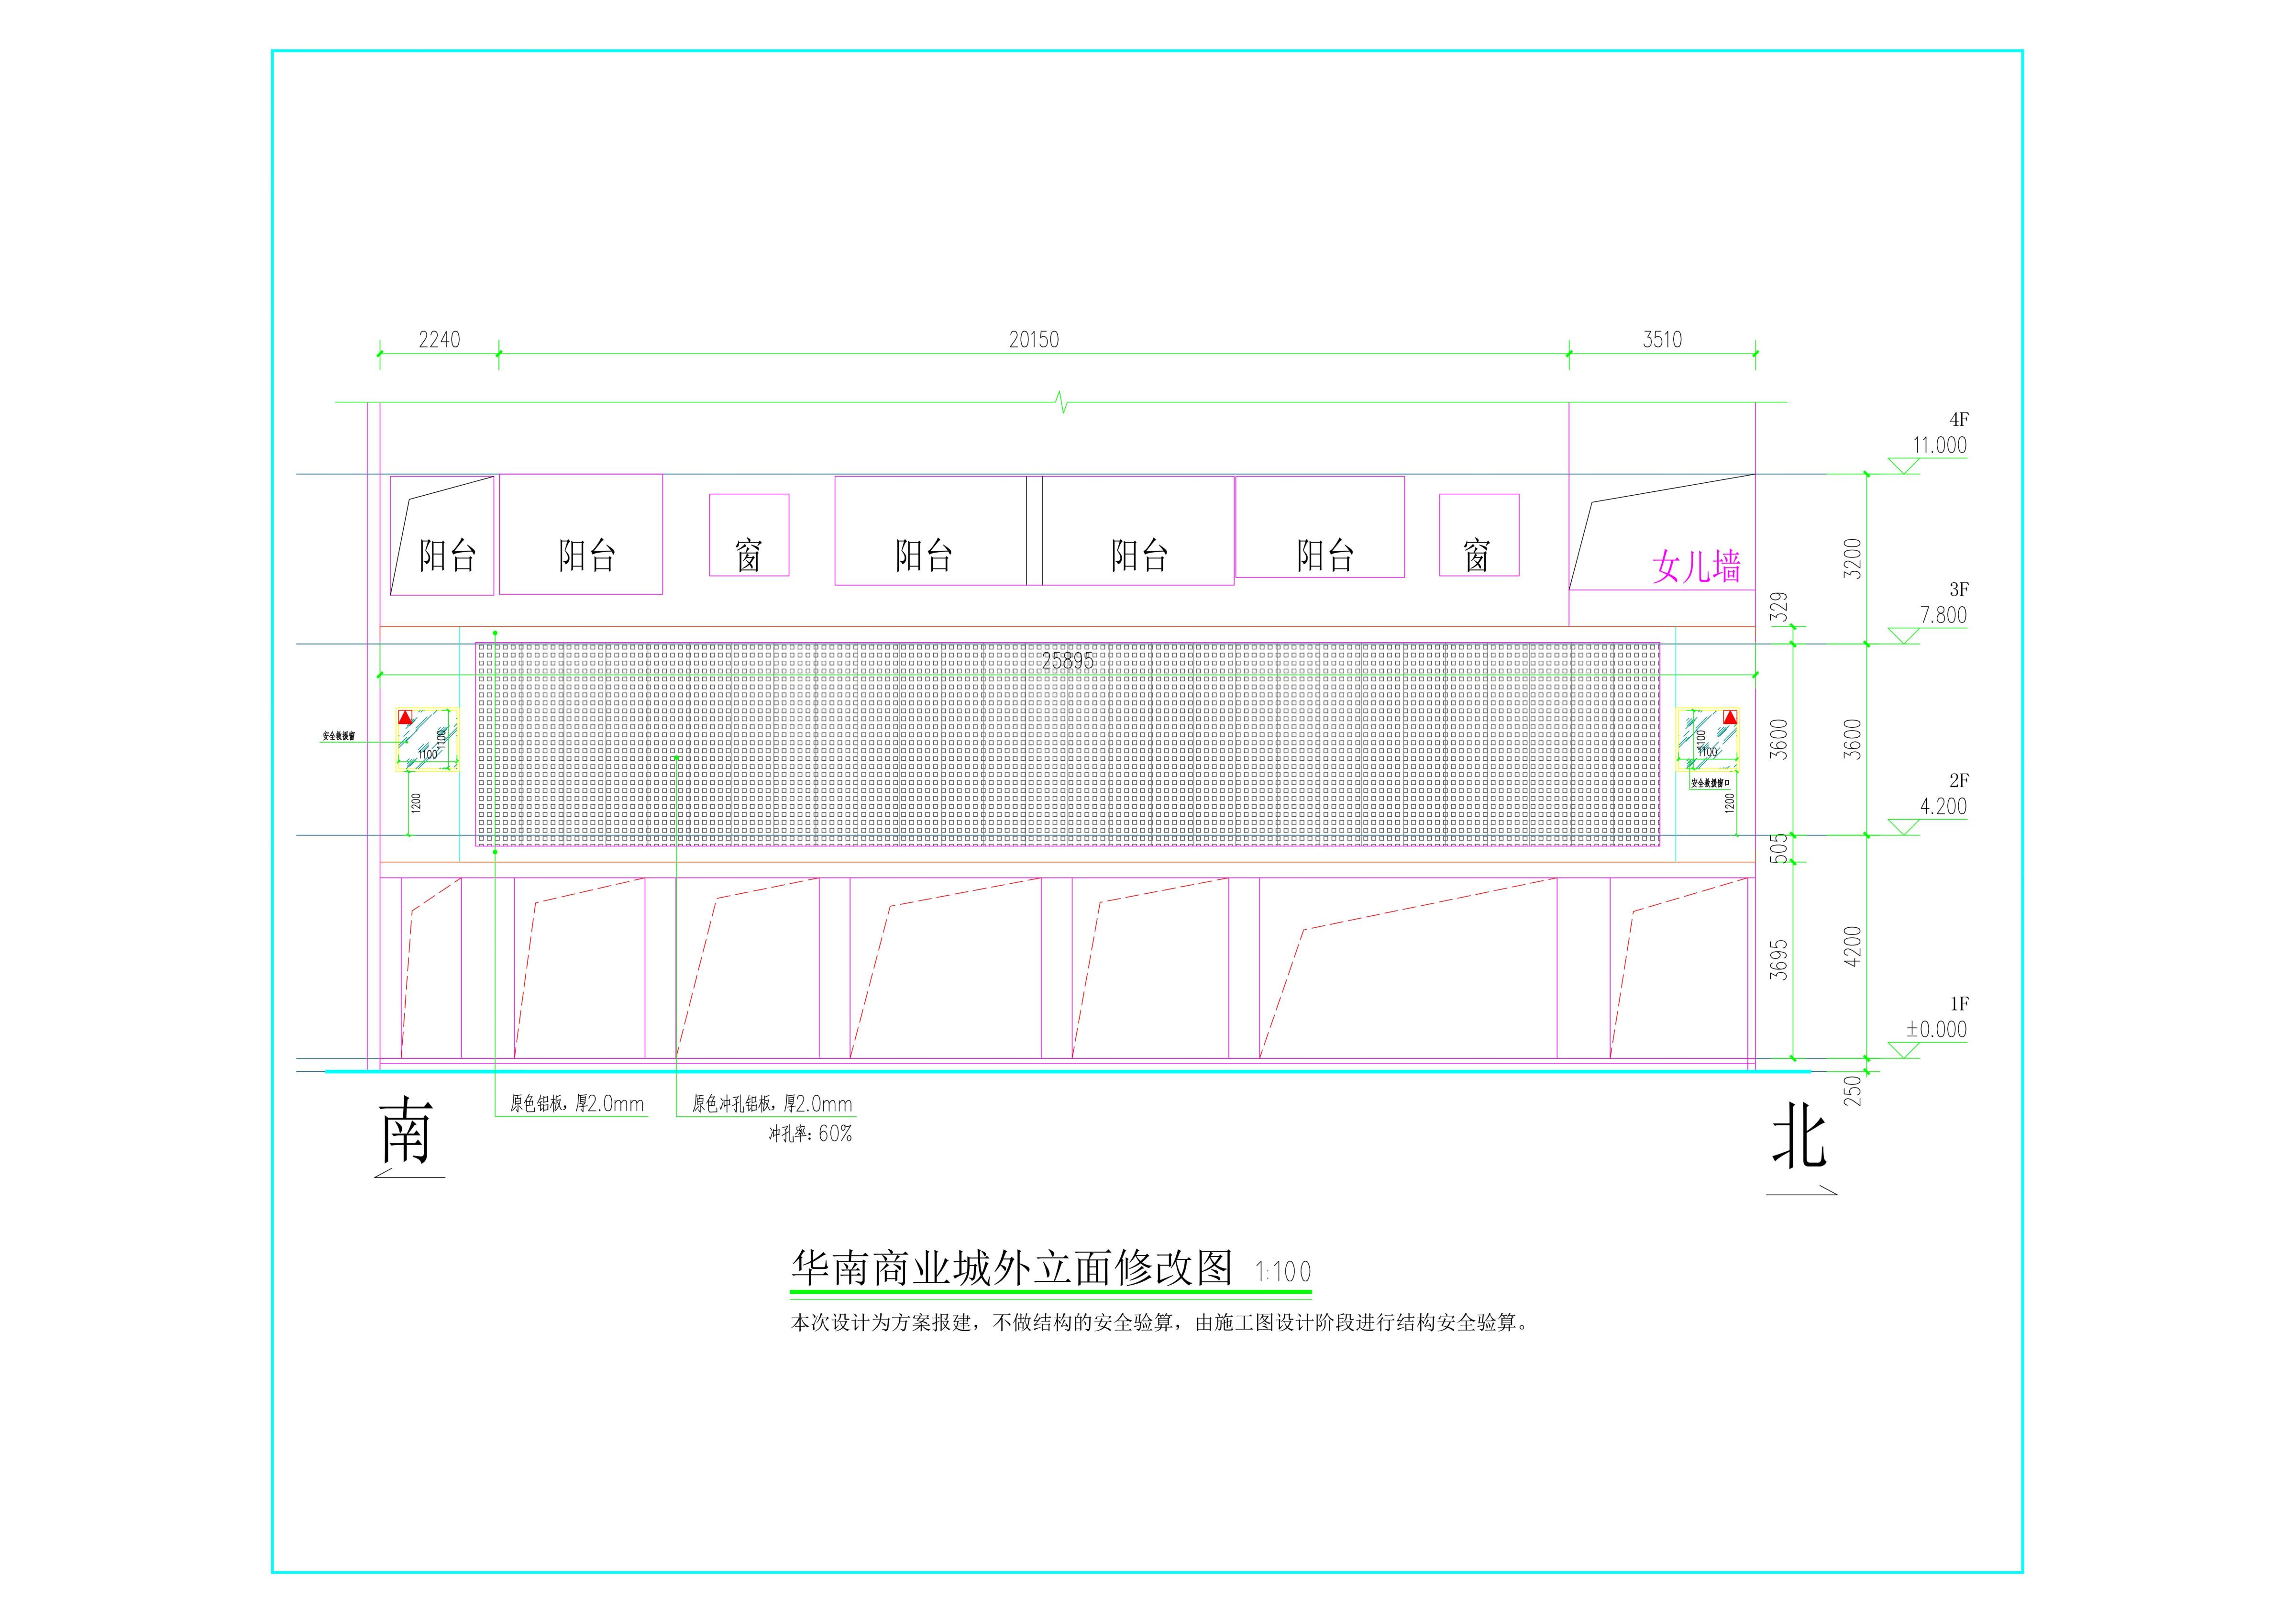
Task: Select the 505 vertical dimension text
Action: pyautogui.click(x=1779, y=849)
